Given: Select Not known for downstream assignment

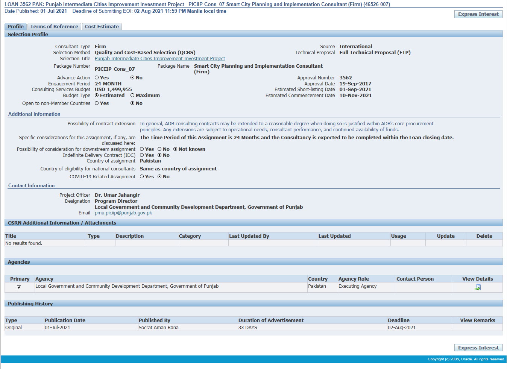Looking at the screenshot, I should (x=175, y=149).
